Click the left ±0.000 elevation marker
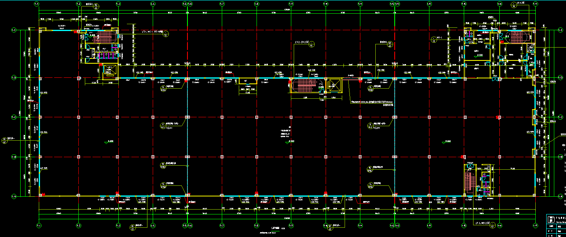Viewport: 566px width, 237px height. coord(110,141)
